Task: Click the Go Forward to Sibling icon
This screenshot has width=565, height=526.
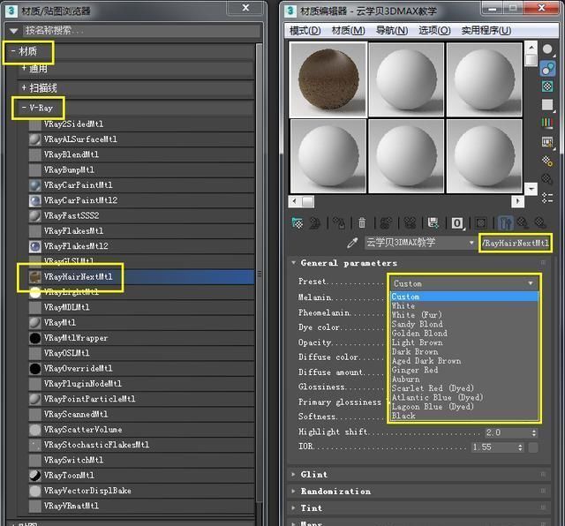Action: pyautogui.click(x=540, y=223)
